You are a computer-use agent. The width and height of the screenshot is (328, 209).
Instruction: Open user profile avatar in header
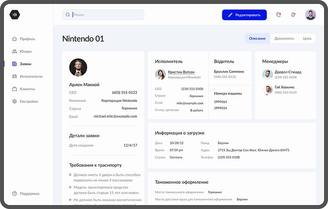[x=311, y=15]
